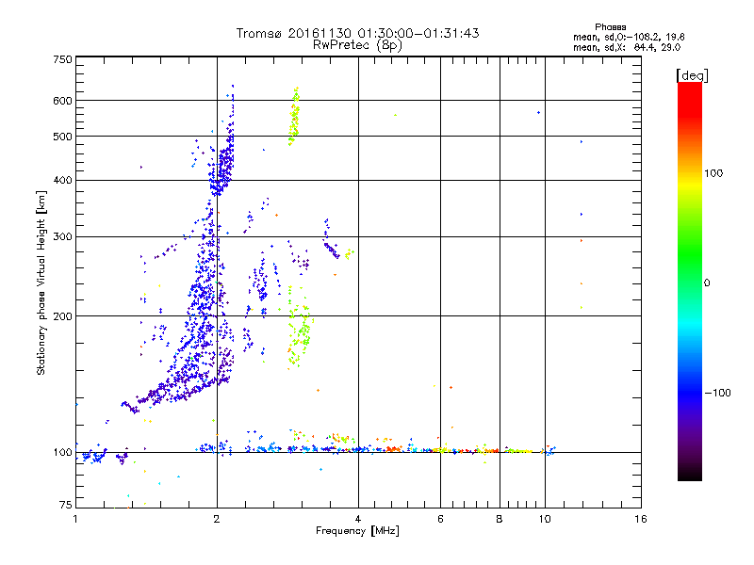Click the 'mean, sd,O:-108.2, 19.8' statistics line

[x=629, y=37]
